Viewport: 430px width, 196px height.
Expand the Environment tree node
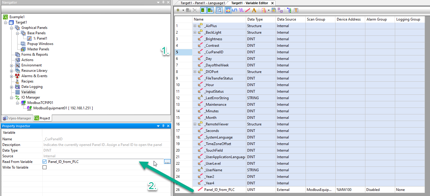pos(12,65)
